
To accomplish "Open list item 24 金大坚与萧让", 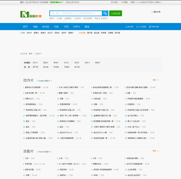I will pyautogui.click(x=133, y=116).
